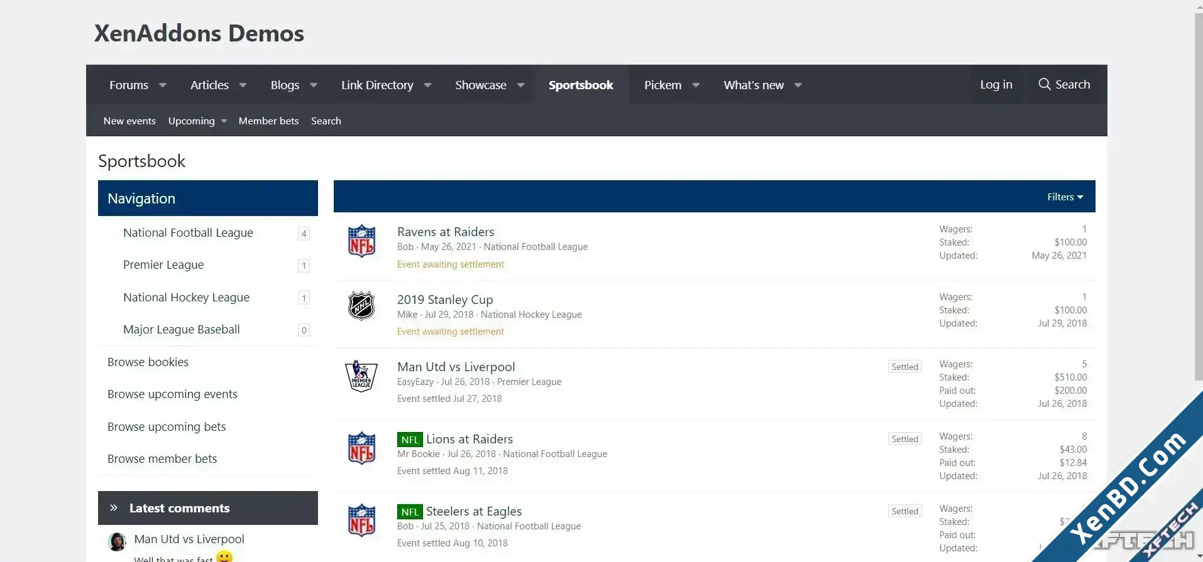
Task: Click the XenAddons Demos site title
Action: point(199,33)
